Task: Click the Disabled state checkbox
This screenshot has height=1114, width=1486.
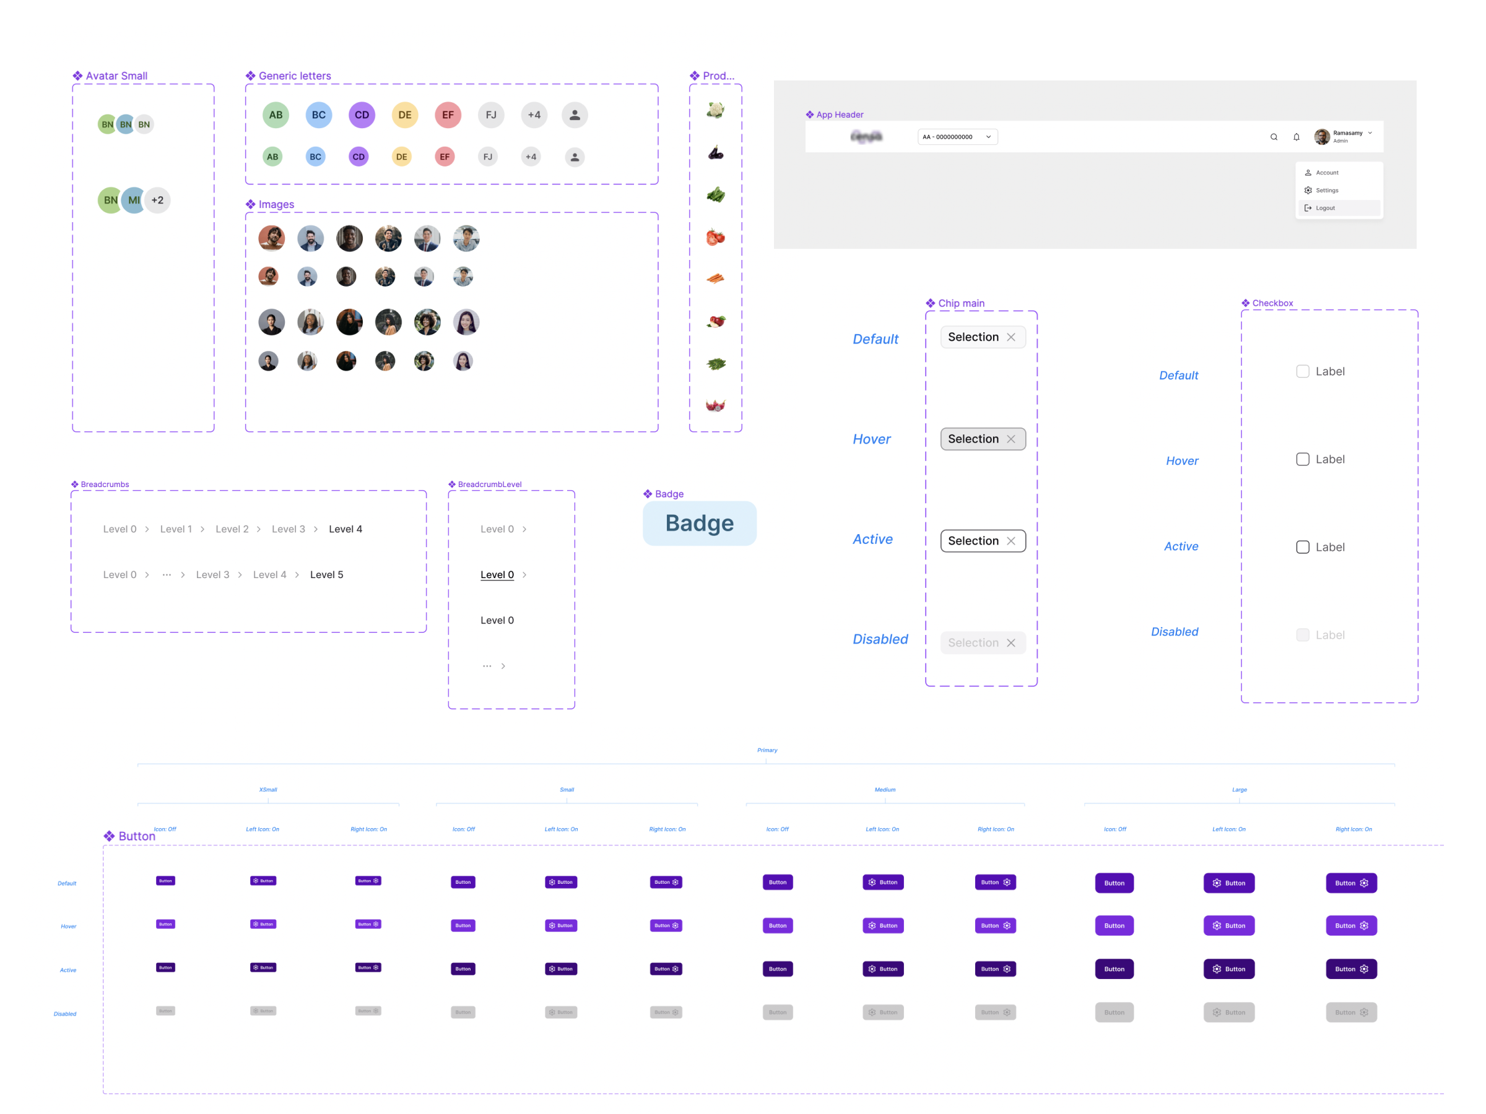Action: [x=1302, y=635]
